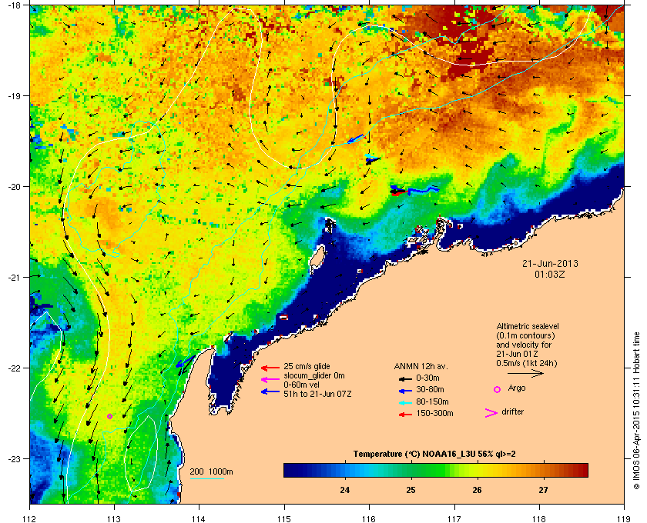Click the magenta Argo float marker on map
647x523 pixels.
[x=109, y=416]
